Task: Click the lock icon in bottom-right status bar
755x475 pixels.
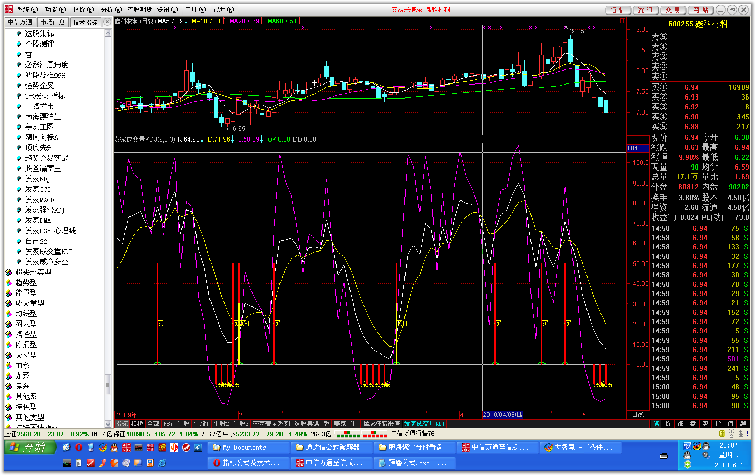Action: (x=722, y=434)
